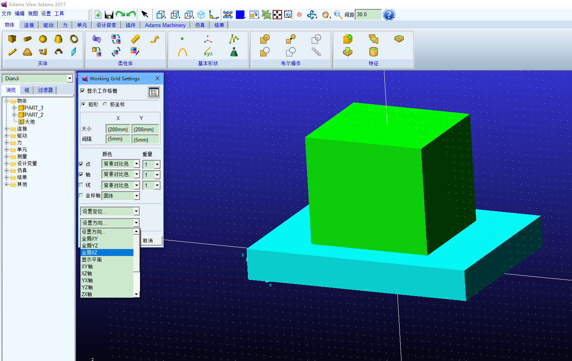
Task: Select the Torus solid tool
Action: click(x=74, y=39)
